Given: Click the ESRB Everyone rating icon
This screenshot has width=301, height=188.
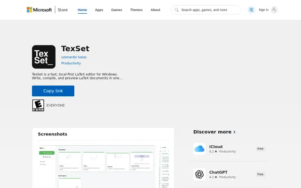Looking at the screenshot, I should tap(38, 105).
